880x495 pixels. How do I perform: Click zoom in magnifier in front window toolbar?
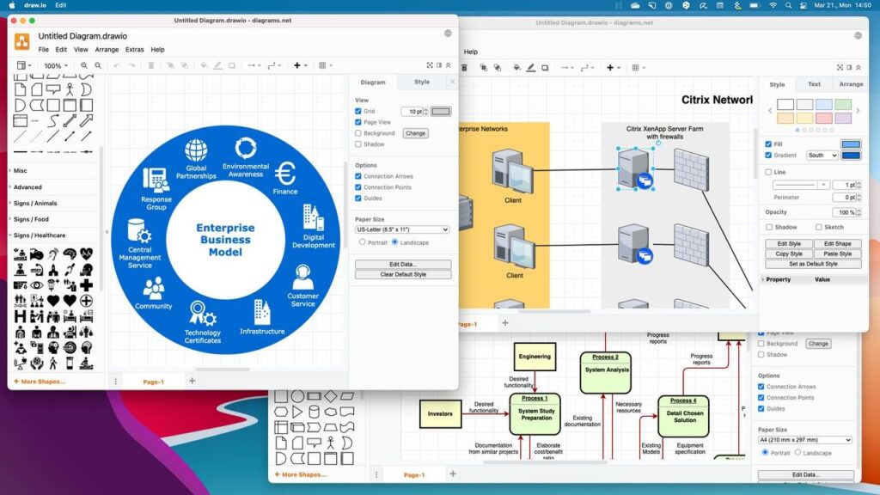pyautogui.click(x=84, y=65)
